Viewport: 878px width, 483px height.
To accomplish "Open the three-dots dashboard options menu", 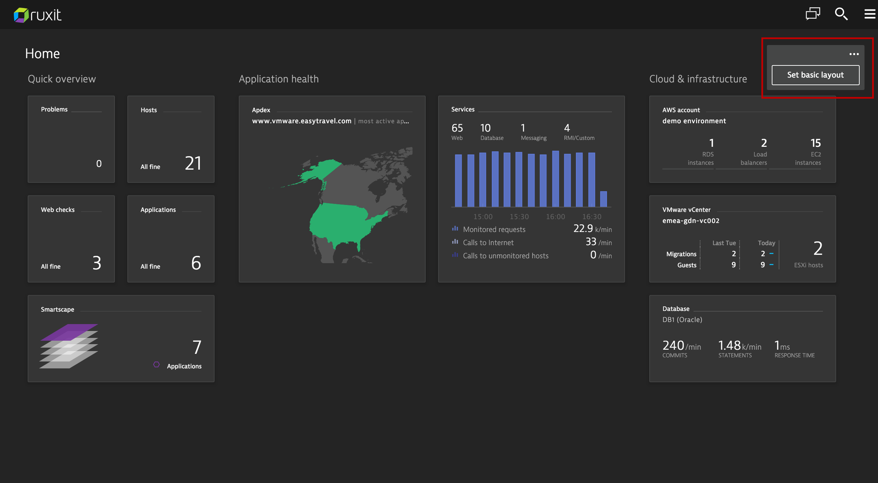I will point(854,54).
